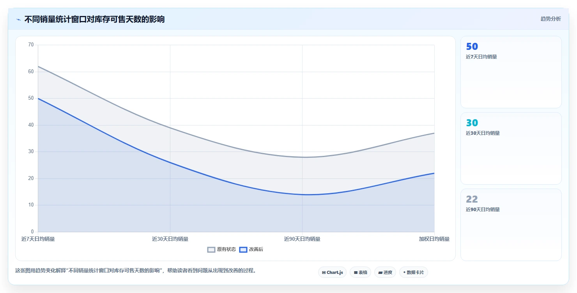Screen dimensions: 577x293
Task: Click the 表格 tag
Action: (360, 272)
